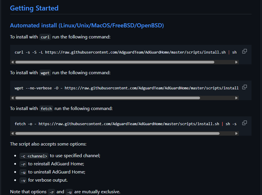Click the -c <channel> option code
Viewport: 262px width, 195px height.
34,156
